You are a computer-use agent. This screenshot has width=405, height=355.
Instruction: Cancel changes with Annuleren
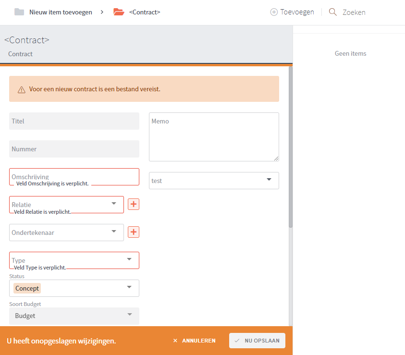point(195,341)
